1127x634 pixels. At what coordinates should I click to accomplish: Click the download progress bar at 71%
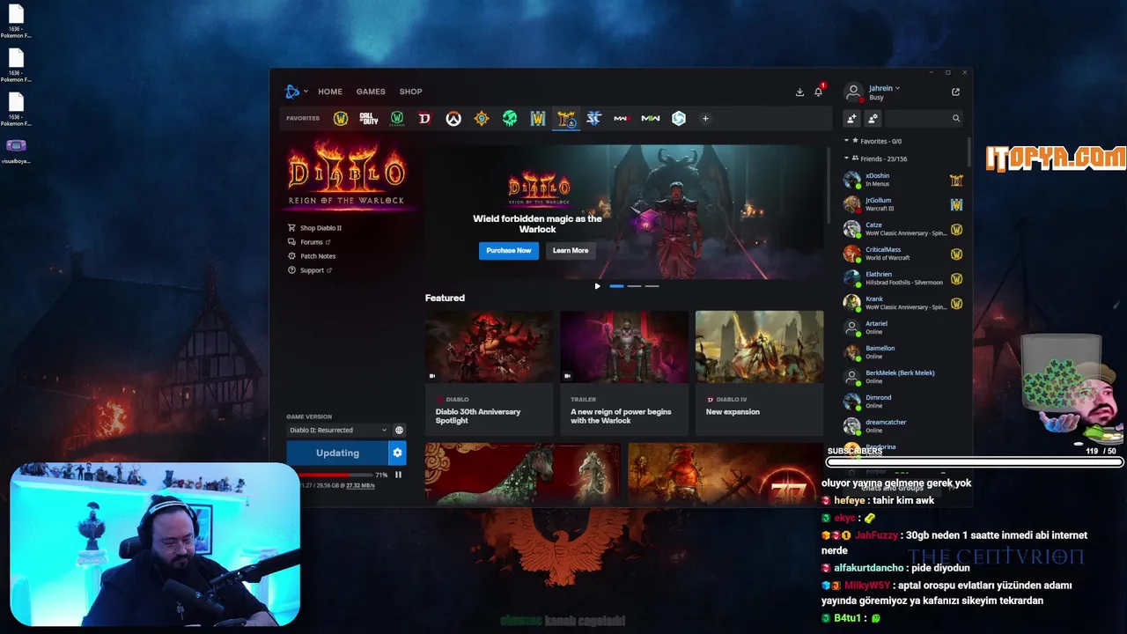(x=336, y=475)
